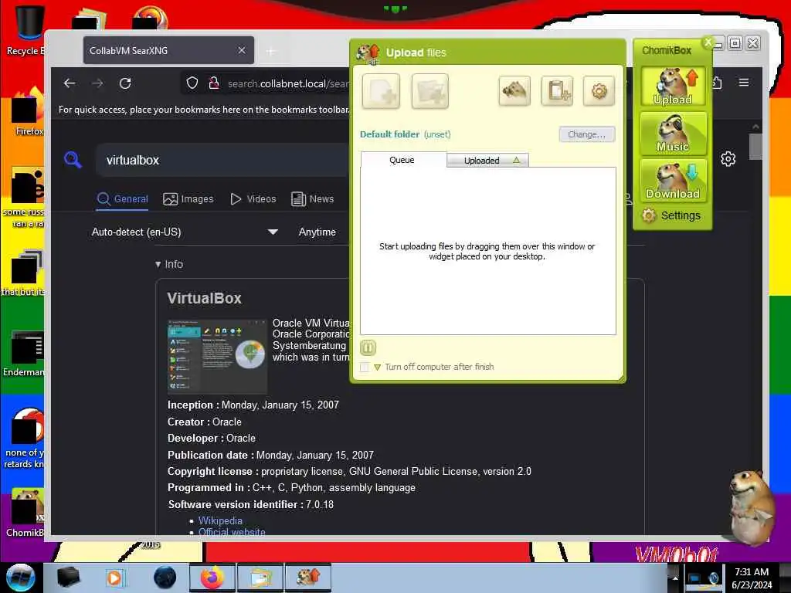This screenshot has height=593, width=791.
Task: Close the CollabVM SearXNG tab
Action: pos(242,50)
